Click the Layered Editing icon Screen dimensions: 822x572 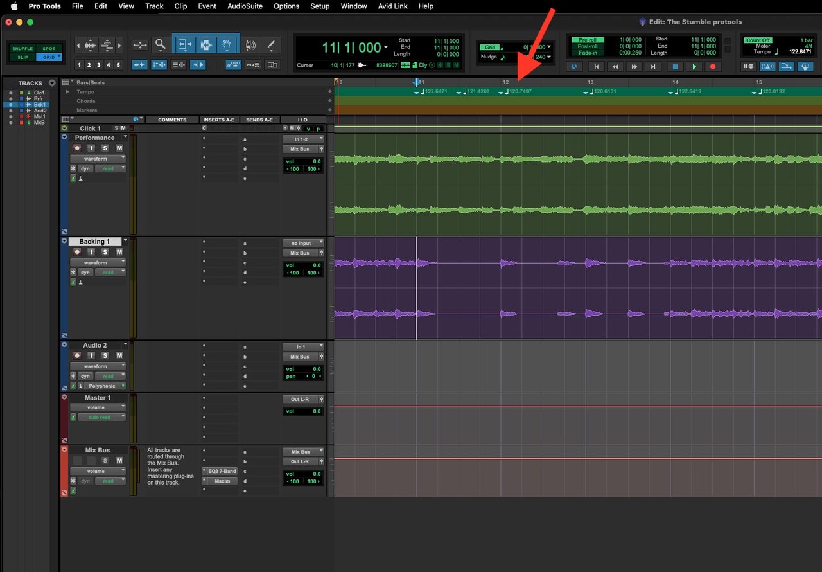pos(272,65)
